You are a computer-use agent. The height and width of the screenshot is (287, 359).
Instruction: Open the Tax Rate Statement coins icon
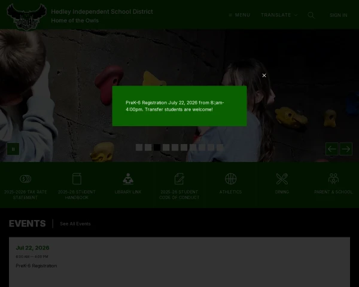25,179
